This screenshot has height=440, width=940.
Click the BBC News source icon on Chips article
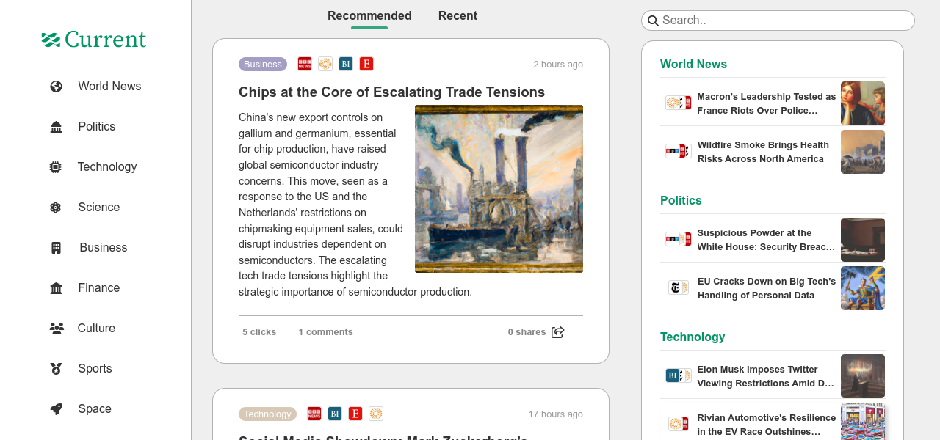305,64
